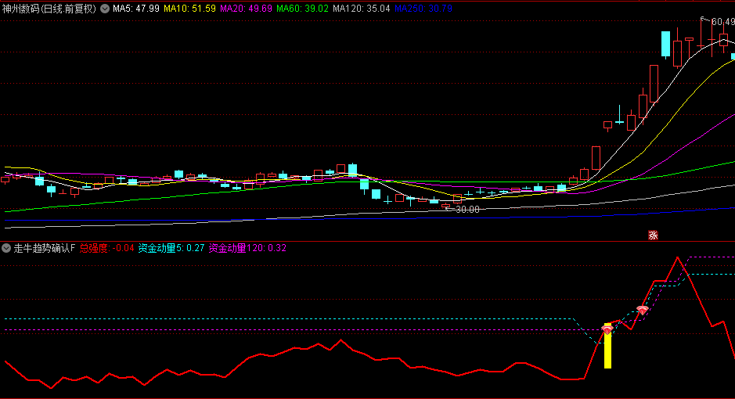
Task: Click the cyan 资金动量5: 0.27 label
Action: click(171, 248)
